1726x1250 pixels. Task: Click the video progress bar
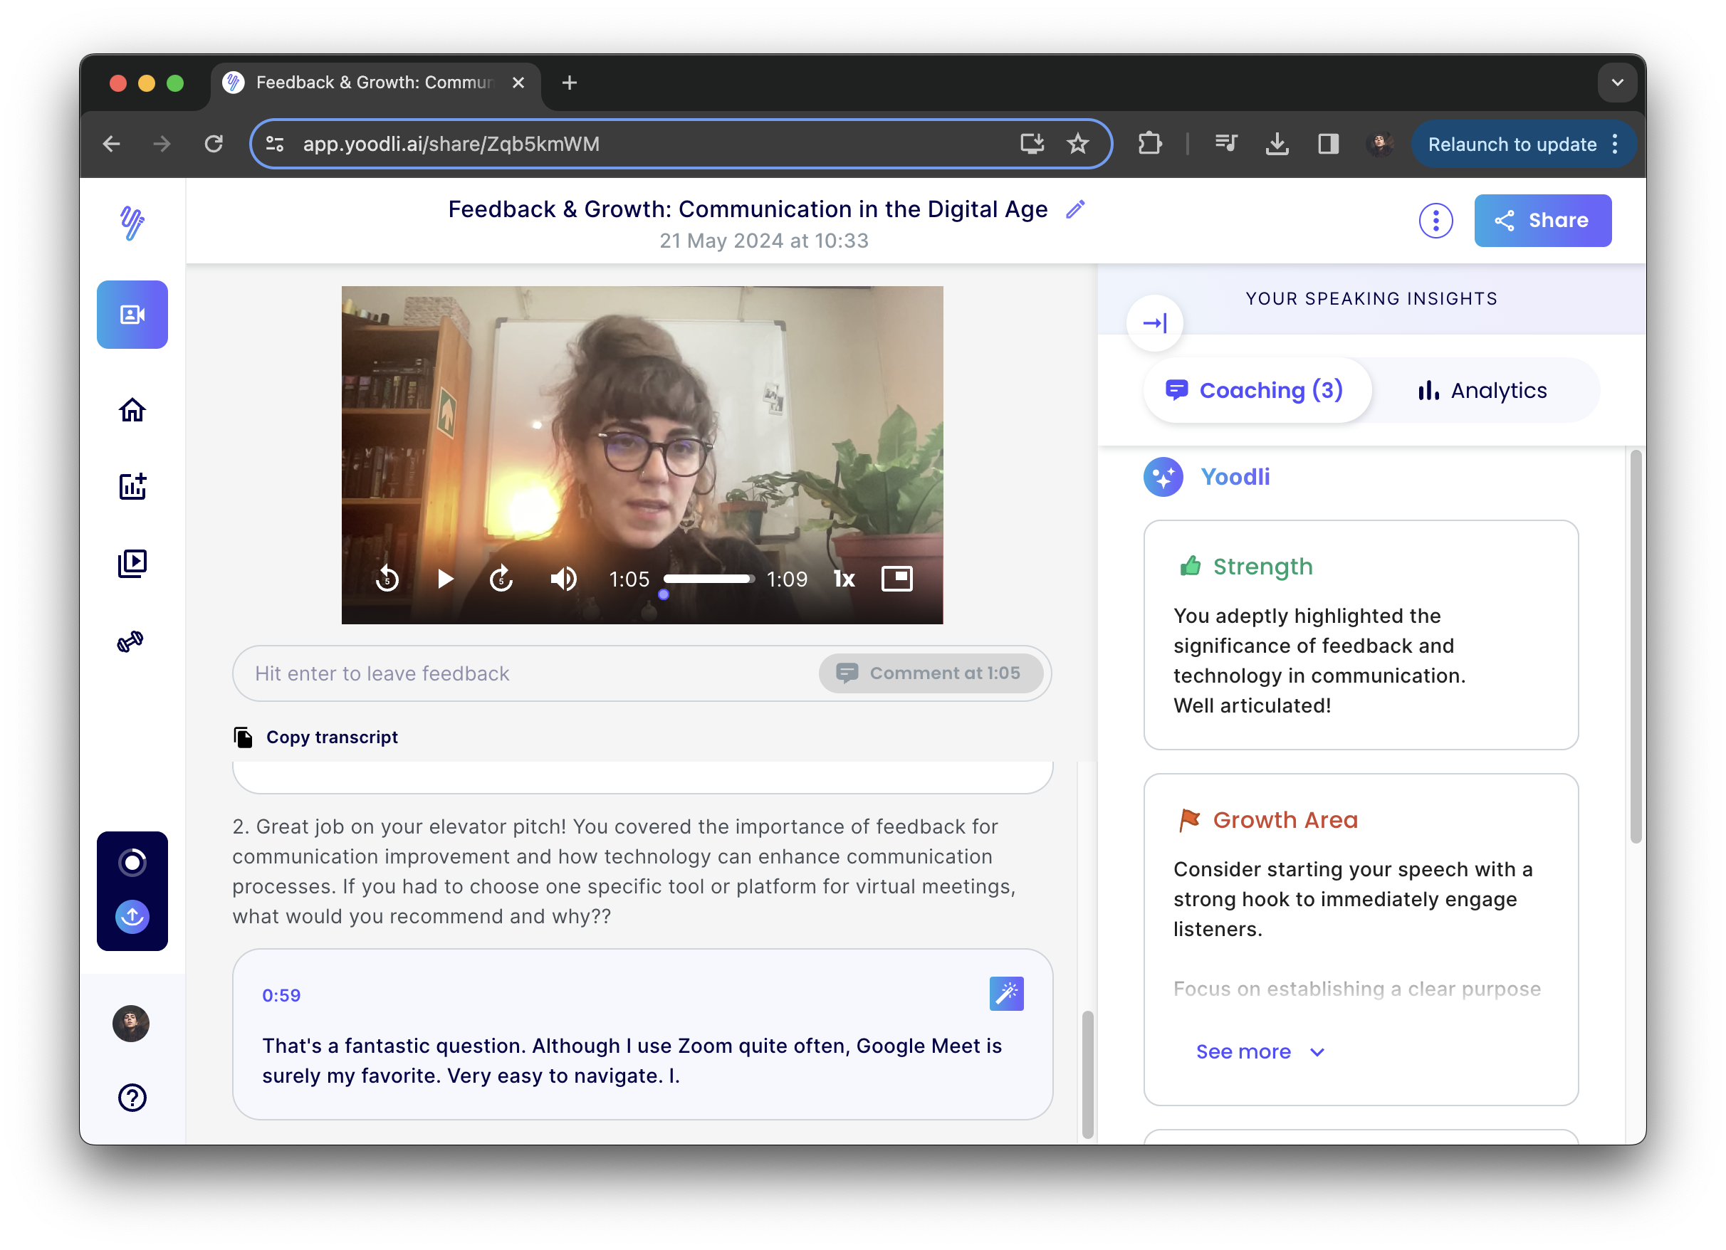pyautogui.click(x=708, y=579)
